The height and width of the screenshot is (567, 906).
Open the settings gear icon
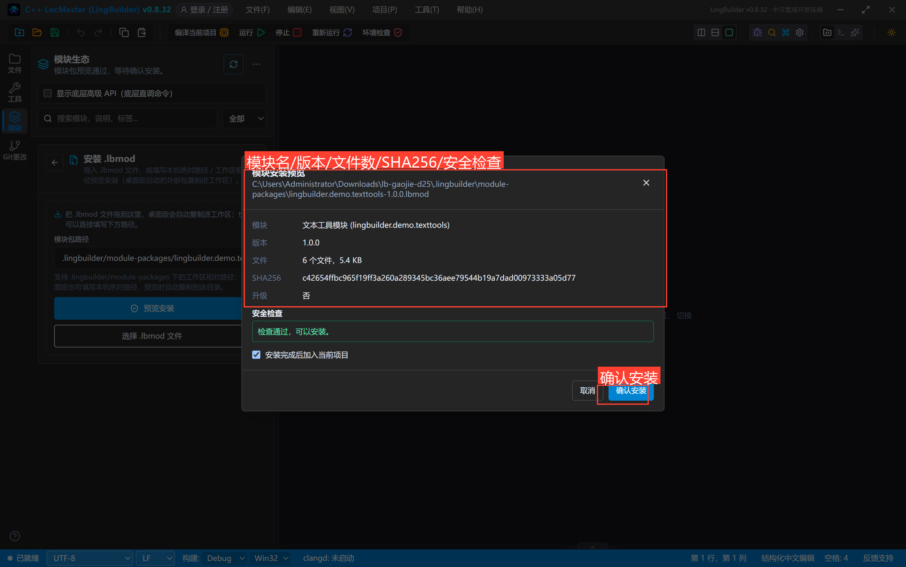click(800, 33)
